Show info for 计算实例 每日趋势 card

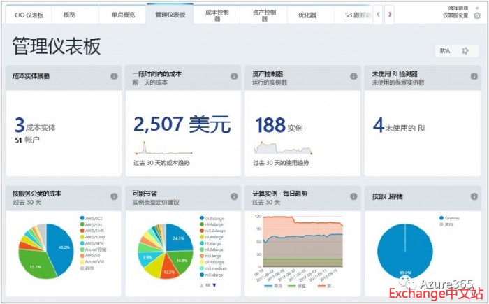pyautogui.click(x=353, y=197)
